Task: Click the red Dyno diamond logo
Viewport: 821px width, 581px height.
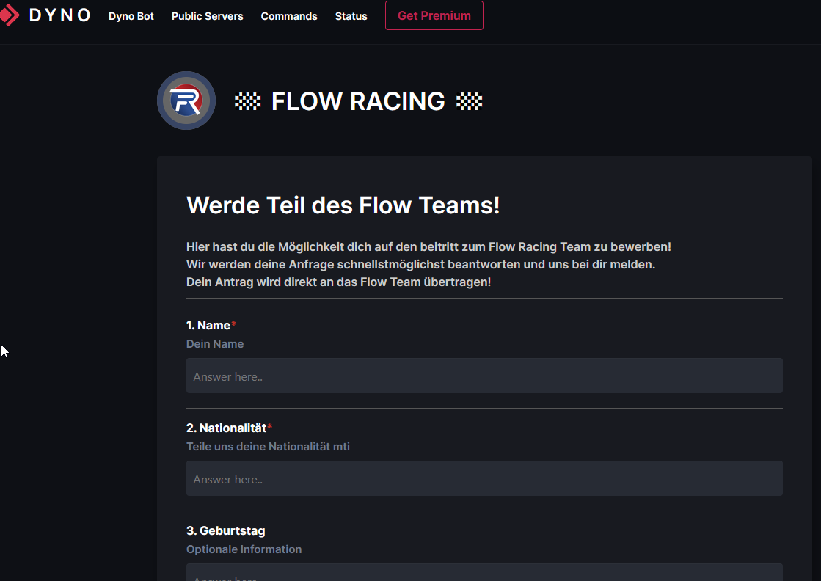Action: coord(9,15)
